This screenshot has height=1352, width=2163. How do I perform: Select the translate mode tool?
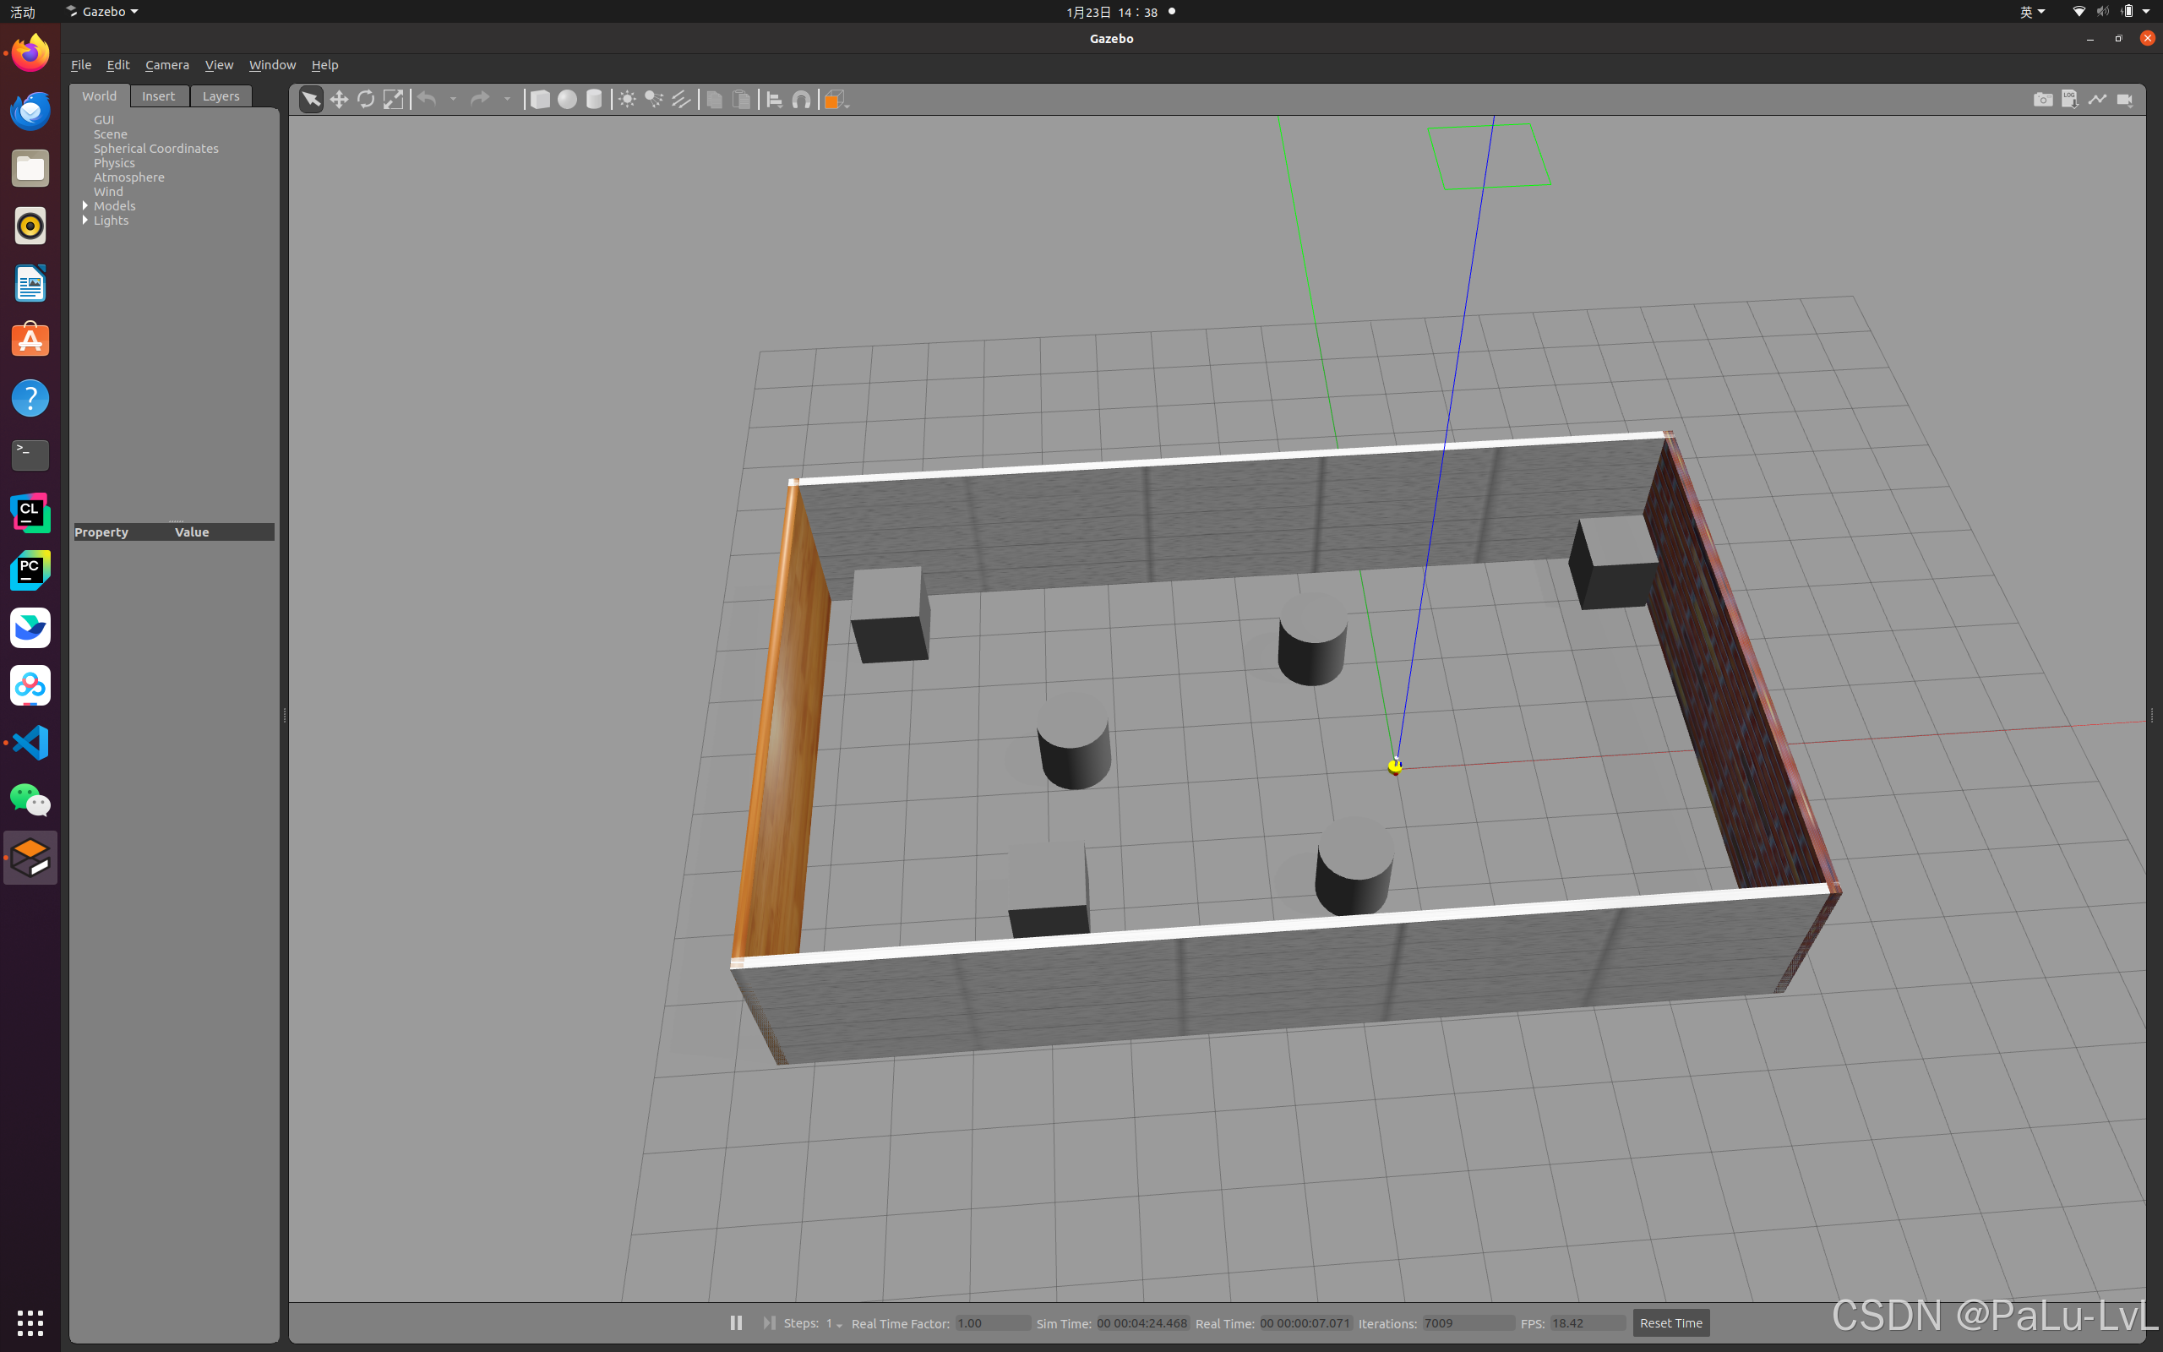point(339,99)
